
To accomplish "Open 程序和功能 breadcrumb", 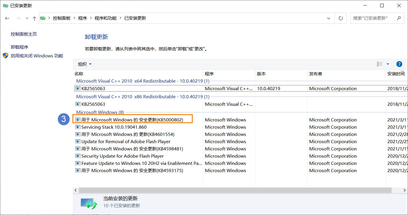I will pos(105,18).
